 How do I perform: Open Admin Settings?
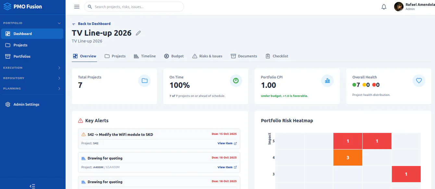pos(32,104)
